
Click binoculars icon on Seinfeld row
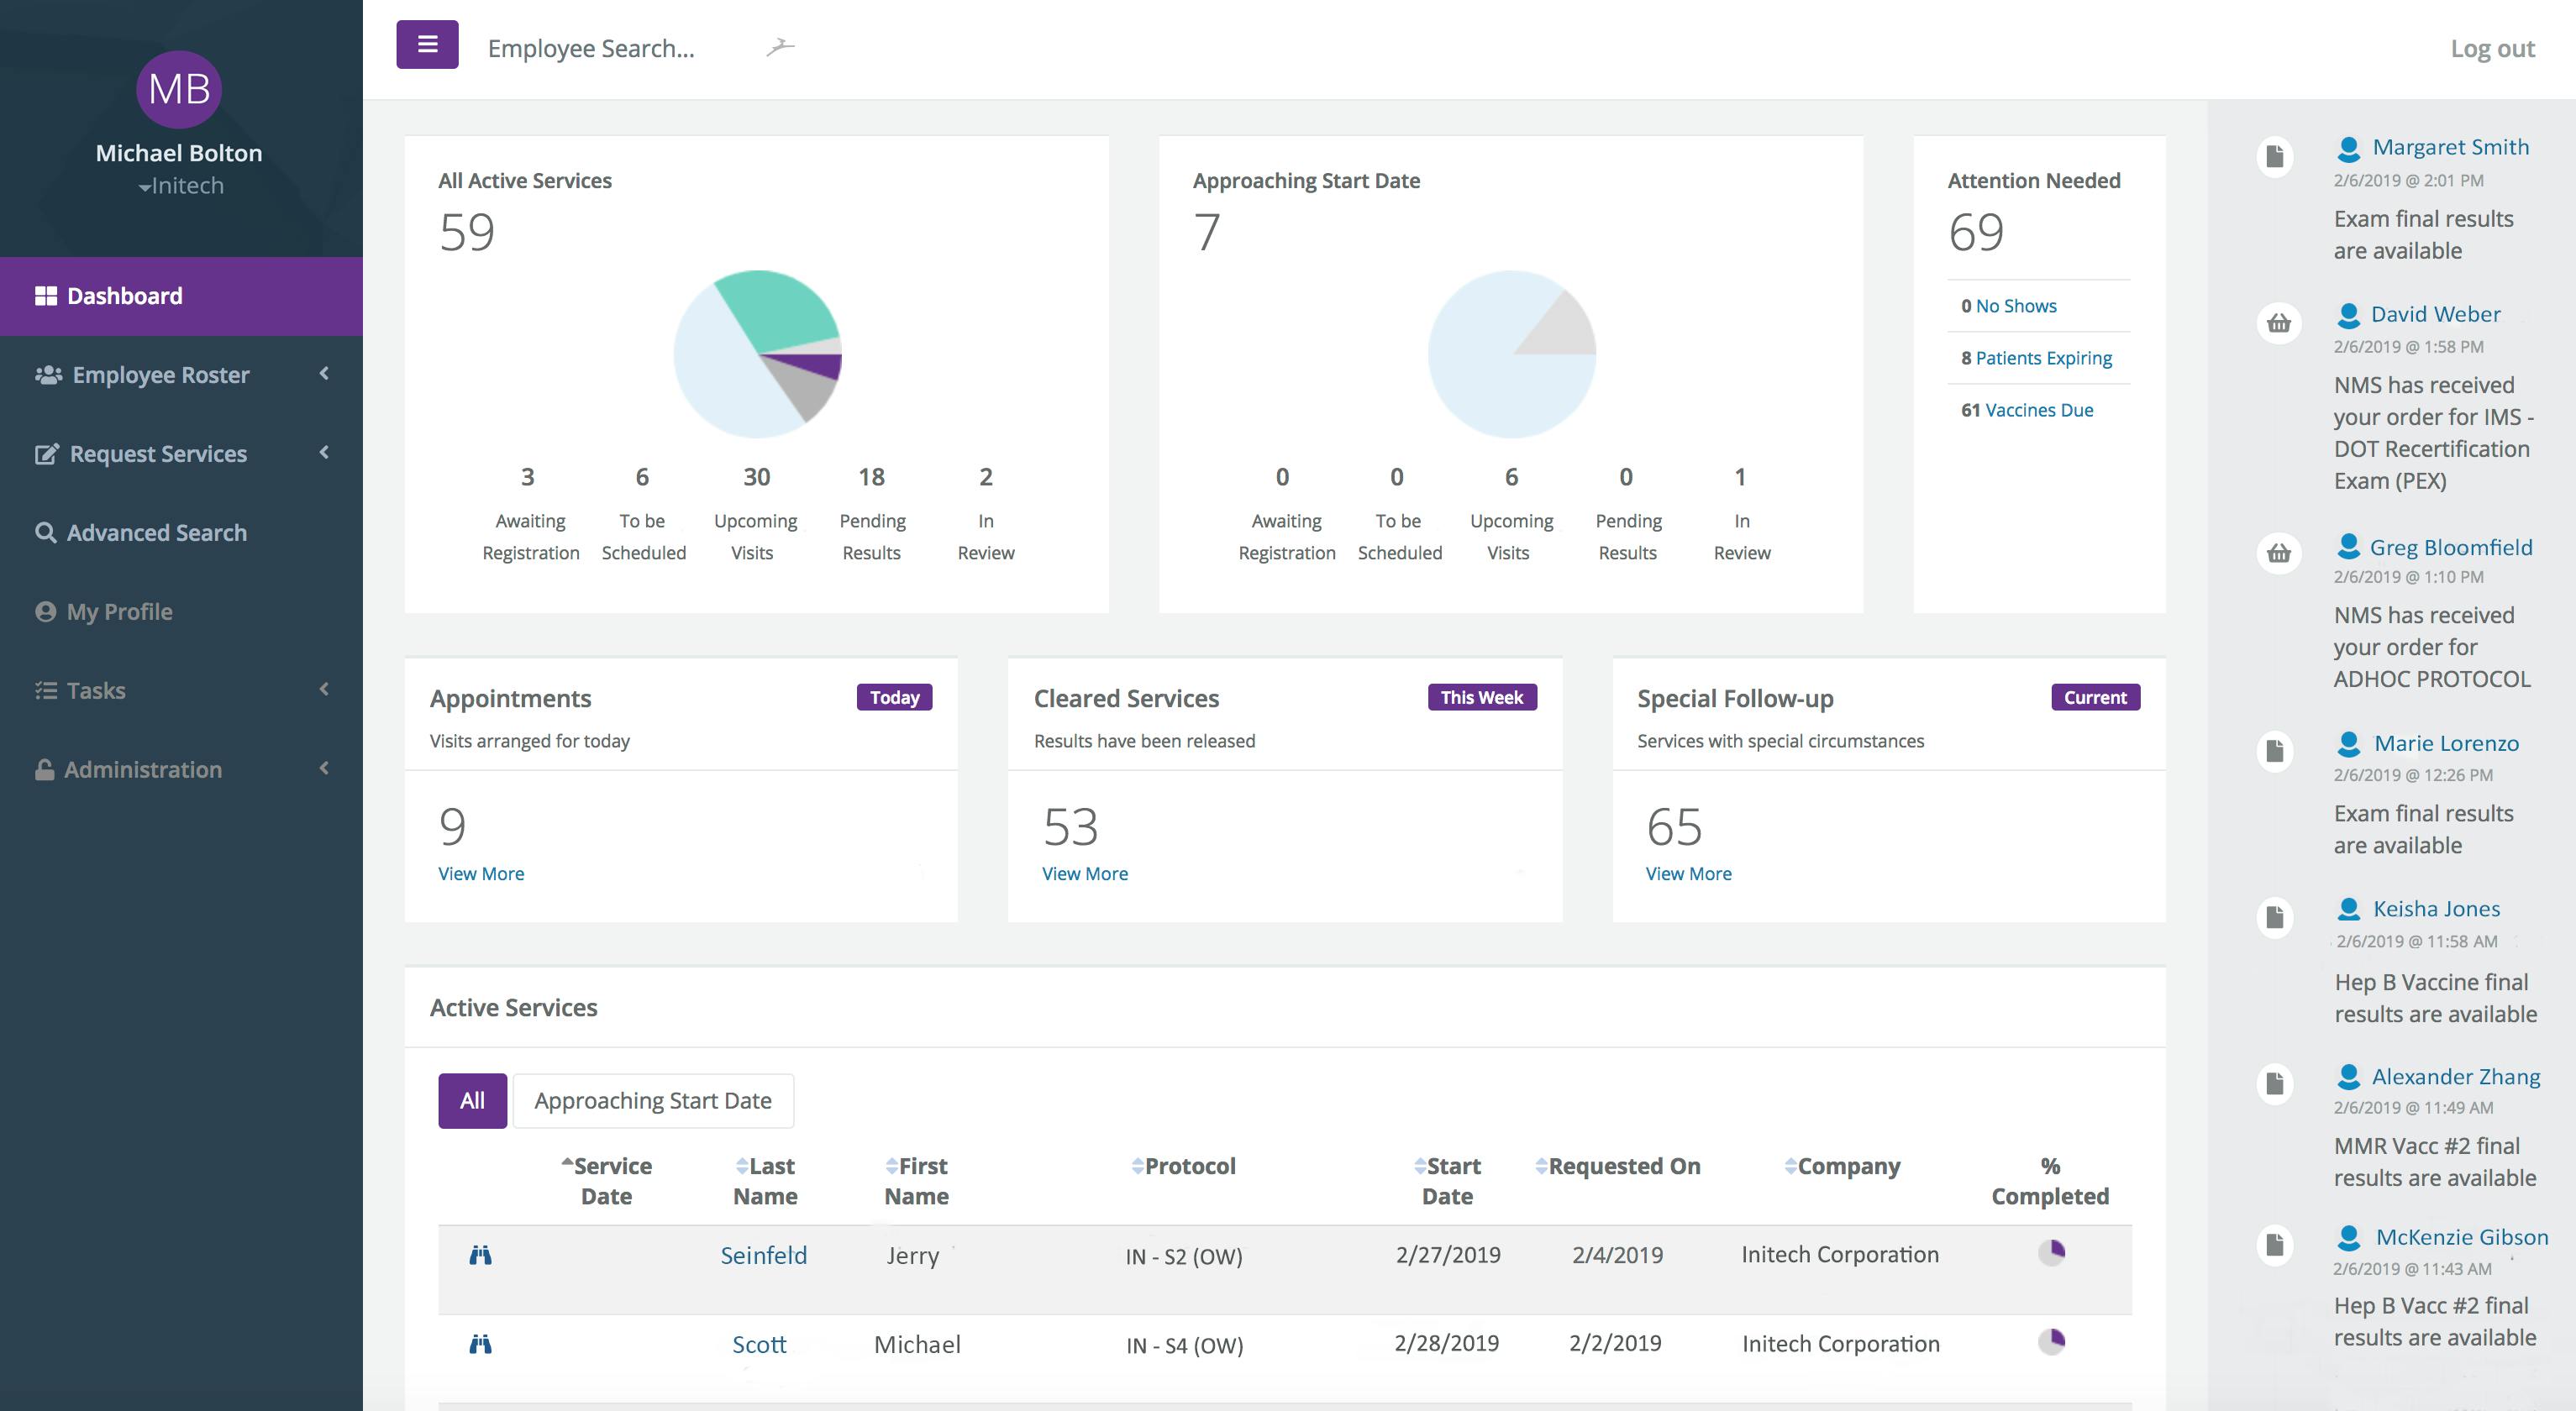[x=480, y=1255]
